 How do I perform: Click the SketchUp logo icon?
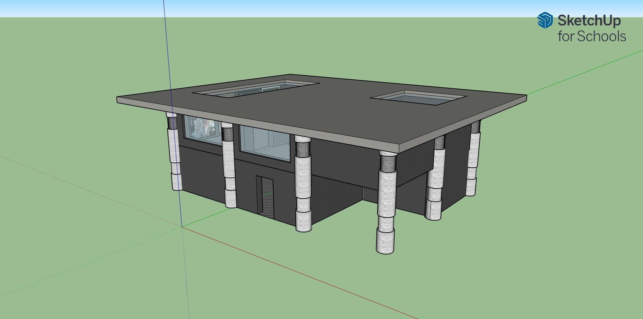coord(545,20)
